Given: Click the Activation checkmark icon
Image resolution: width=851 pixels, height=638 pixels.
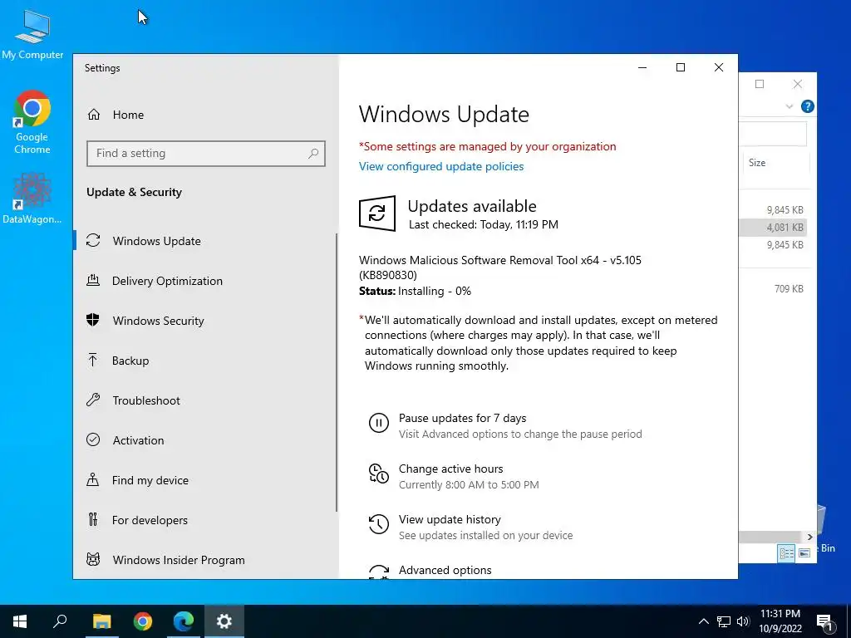Looking at the screenshot, I should [x=93, y=440].
